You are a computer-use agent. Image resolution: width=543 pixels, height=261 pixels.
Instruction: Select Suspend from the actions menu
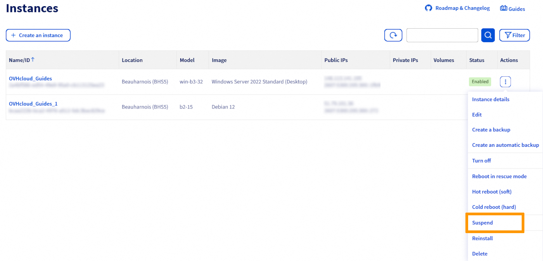click(482, 223)
